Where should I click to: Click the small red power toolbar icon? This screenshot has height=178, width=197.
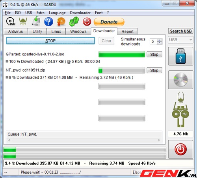click(x=87, y=22)
